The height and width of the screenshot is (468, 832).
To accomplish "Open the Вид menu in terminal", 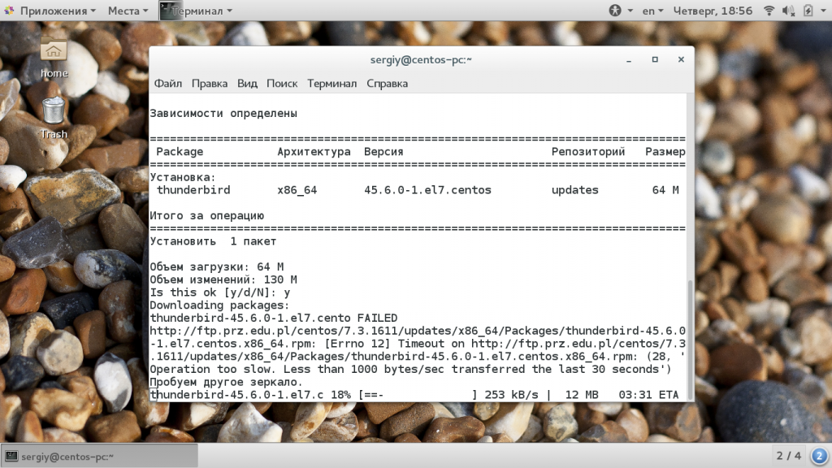I will coord(247,83).
